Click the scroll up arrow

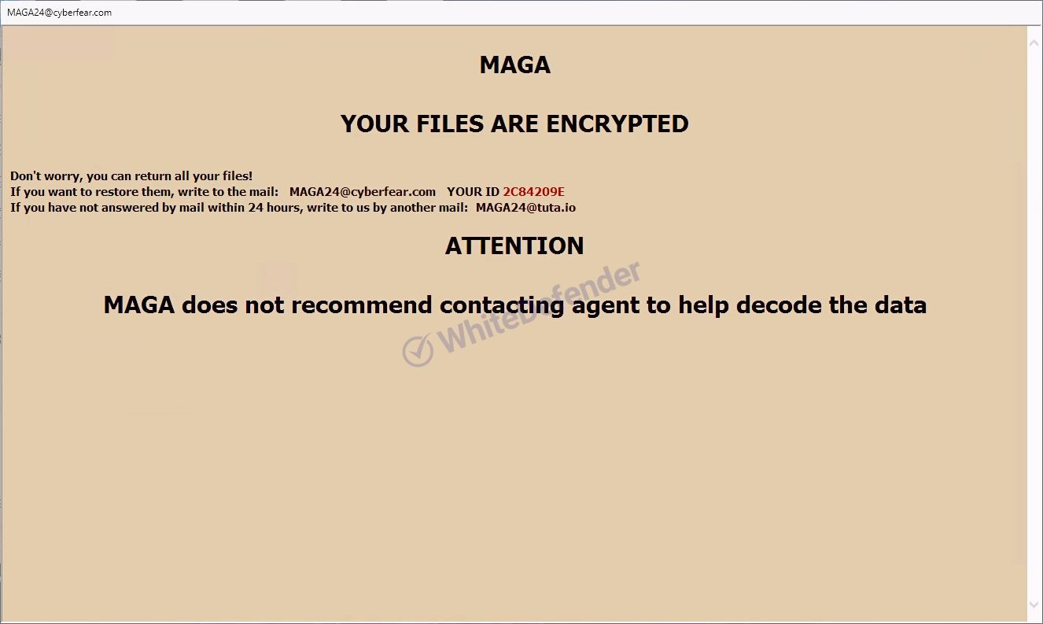pyautogui.click(x=1034, y=42)
